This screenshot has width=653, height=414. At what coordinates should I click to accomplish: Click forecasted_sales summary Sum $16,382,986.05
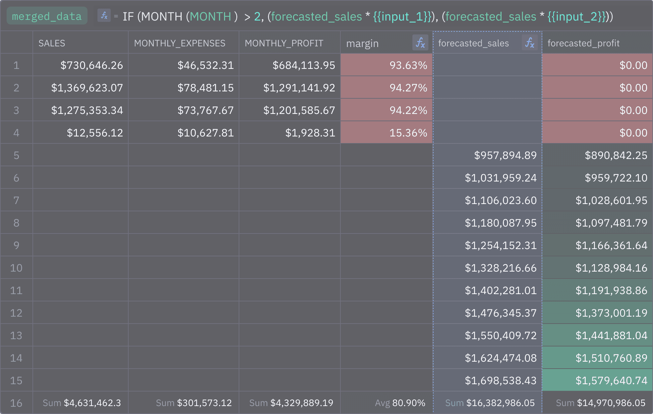point(488,403)
